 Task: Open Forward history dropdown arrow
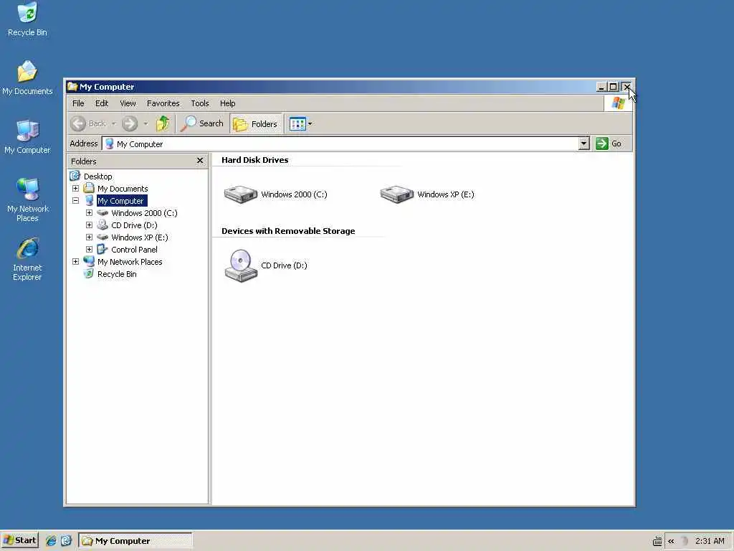point(146,123)
